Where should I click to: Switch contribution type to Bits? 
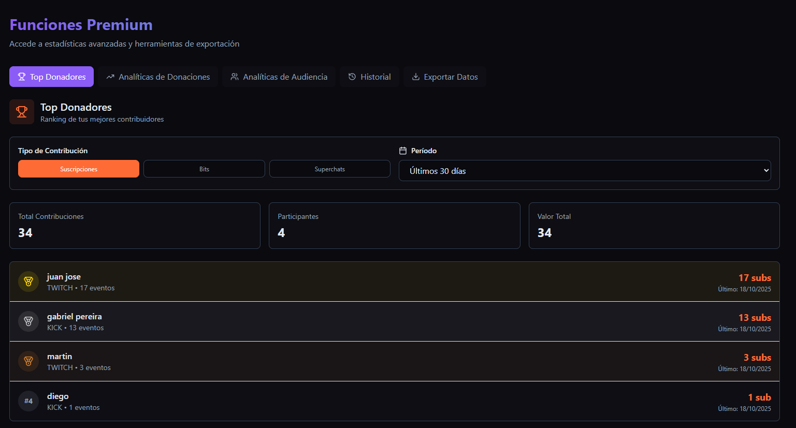click(x=204, y=169)
